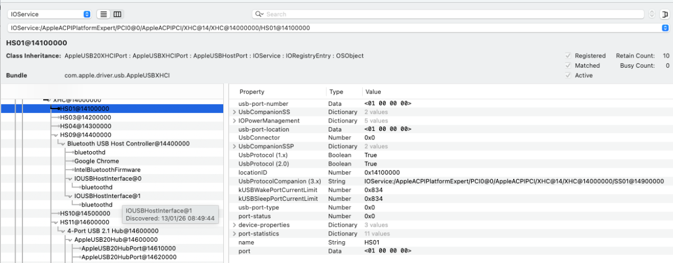
Task: Click the search result stepper arrows
Action: [651, 14]
